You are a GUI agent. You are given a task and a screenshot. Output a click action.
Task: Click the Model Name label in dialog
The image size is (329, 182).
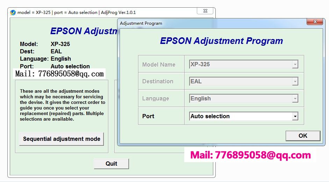pyautogui.click(x=159, y=65)
